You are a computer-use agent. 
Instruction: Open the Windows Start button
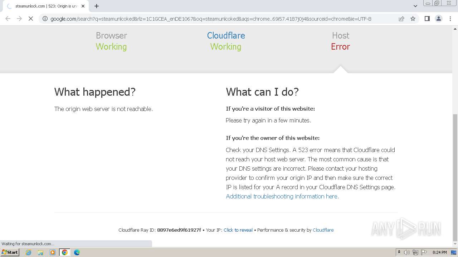(10, 252)
